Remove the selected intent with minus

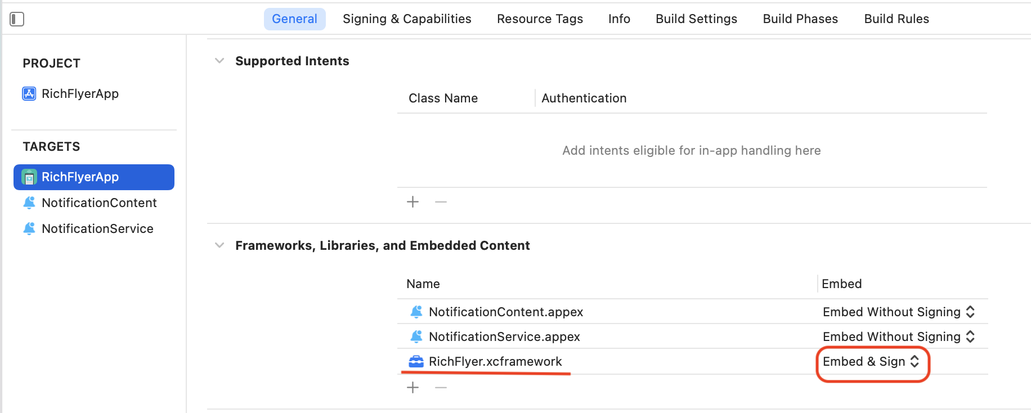pos(441,202)
